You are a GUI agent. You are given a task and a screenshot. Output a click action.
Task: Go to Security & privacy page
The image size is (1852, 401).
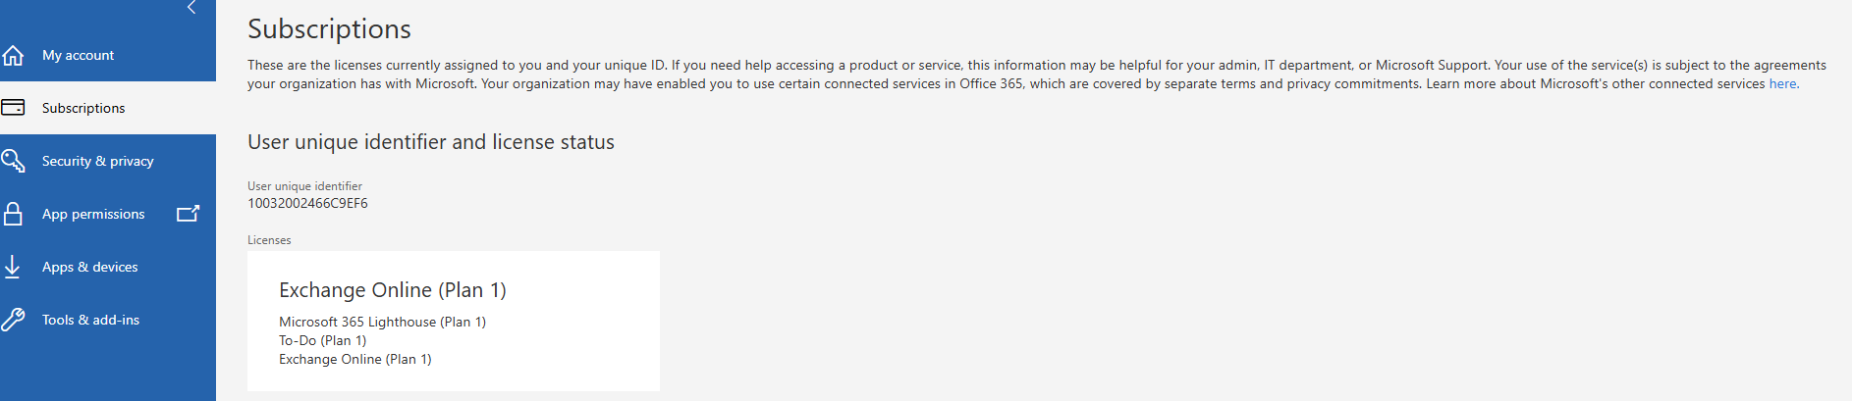tap(97, 161)
